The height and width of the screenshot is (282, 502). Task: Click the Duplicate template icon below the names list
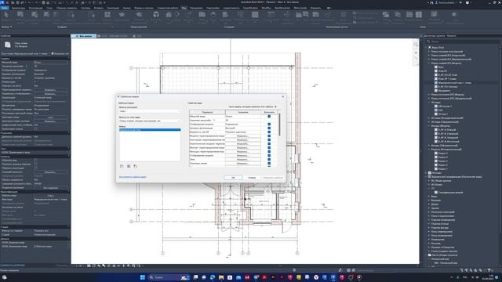point(122,166)
